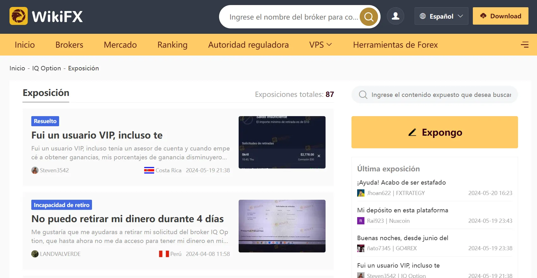537x278 pixels.
Task: Click the 'Incapacidad de retiro' tag
Action: coord(62,205)
